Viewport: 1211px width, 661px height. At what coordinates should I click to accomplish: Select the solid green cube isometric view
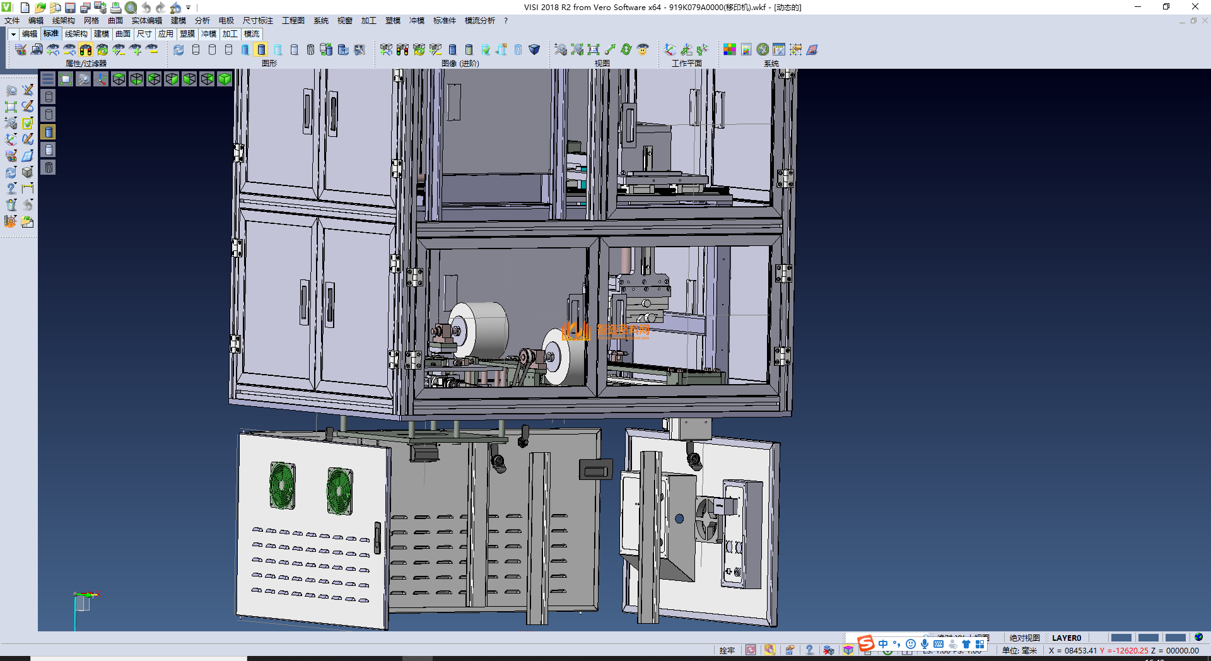point(225,79)
